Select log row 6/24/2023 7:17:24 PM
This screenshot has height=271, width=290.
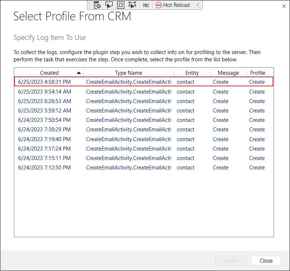(144, 149)
